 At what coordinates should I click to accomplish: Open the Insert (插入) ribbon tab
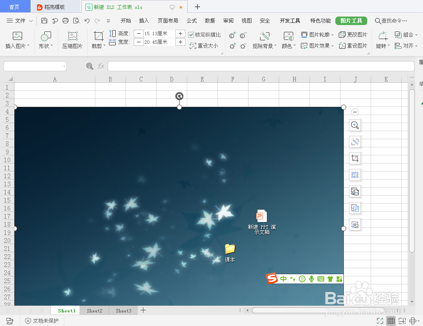[144, 21]
